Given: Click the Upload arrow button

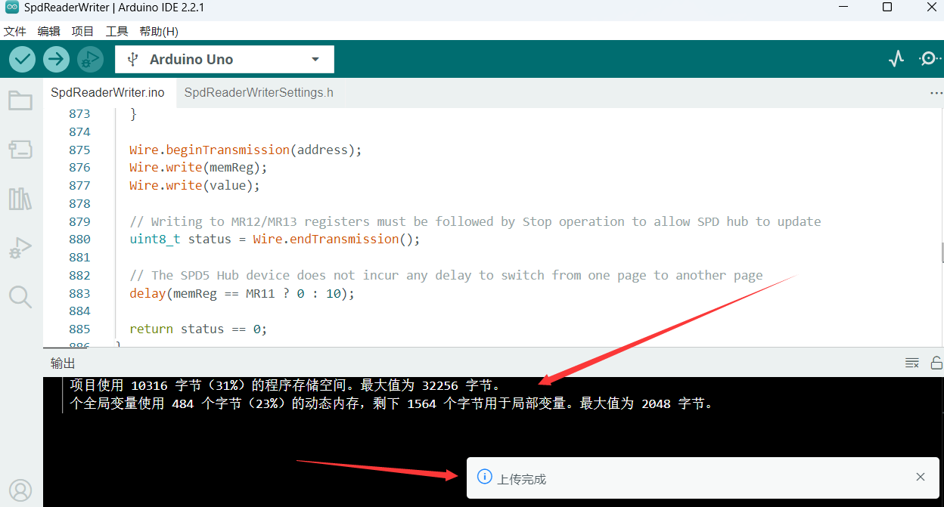Looking at the screenshot, I should [56, 59].
